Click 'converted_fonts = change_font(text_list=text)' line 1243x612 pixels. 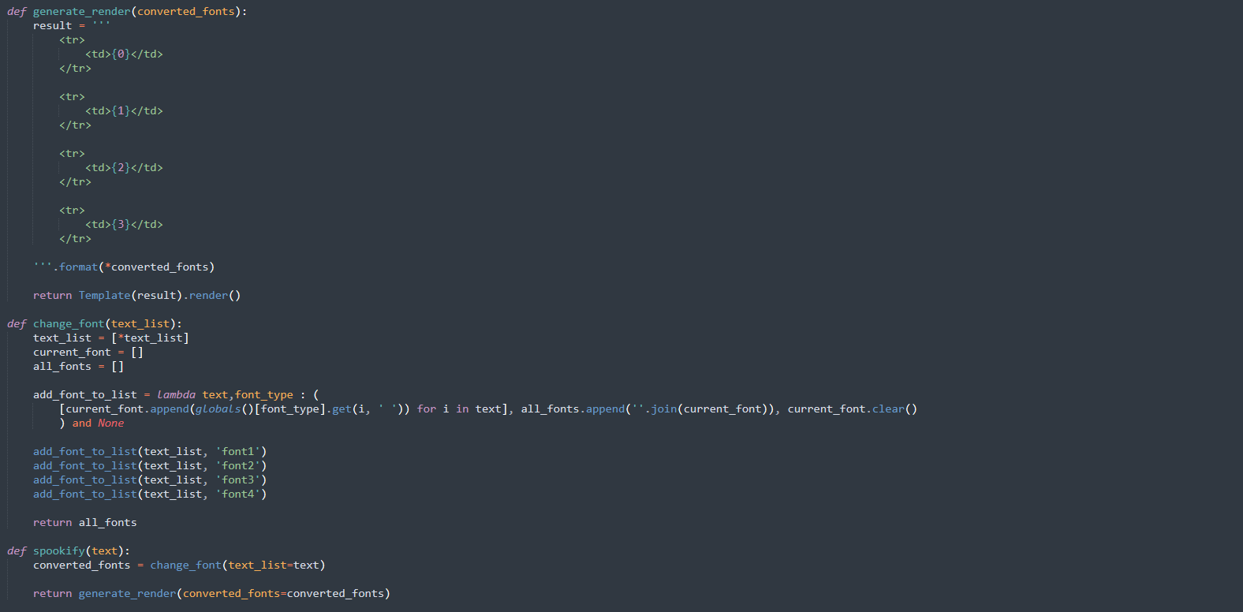179,565
